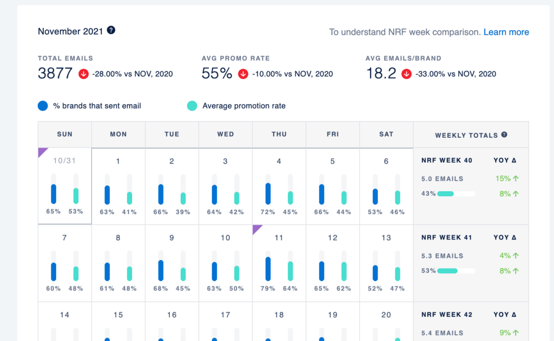This screenshot has height=341, width=554.
Task: Select the day 17 date number
Action: coord(226,315)
